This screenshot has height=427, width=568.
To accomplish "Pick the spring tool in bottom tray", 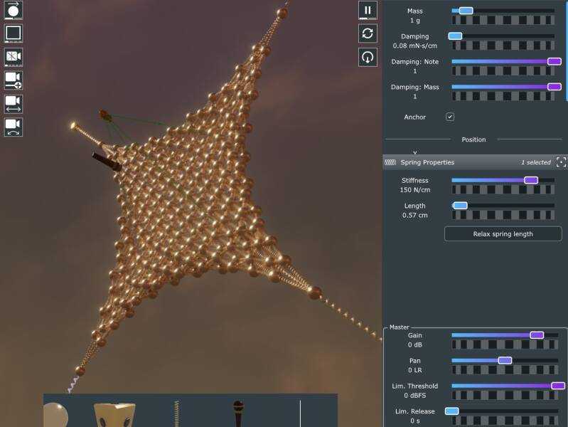I will tap(176, 414).
